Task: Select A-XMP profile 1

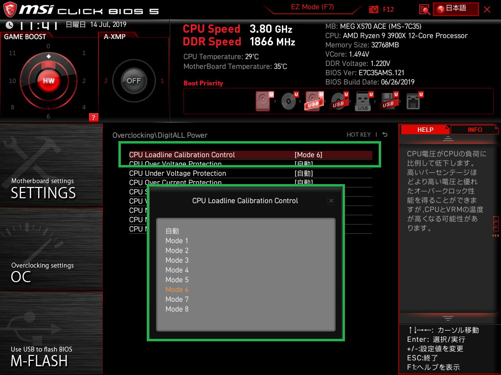Action: (162, 81)
